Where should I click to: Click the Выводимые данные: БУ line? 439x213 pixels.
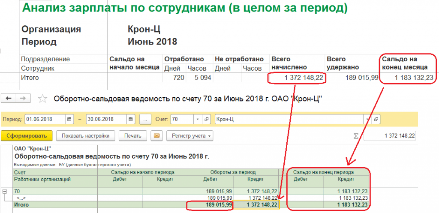click(x=72, y=165)
